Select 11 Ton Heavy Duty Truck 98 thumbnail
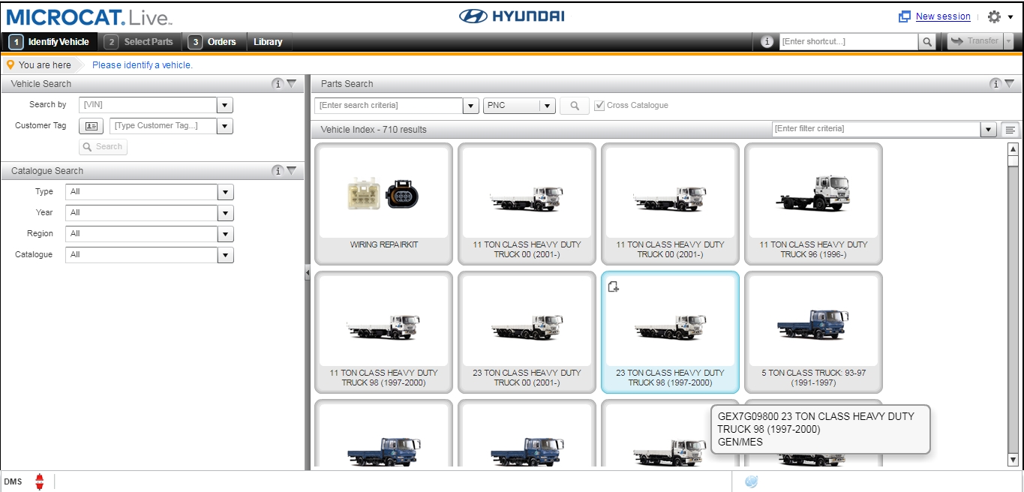The width and height of the screenshot is (1024, 492). coord(383,332)
